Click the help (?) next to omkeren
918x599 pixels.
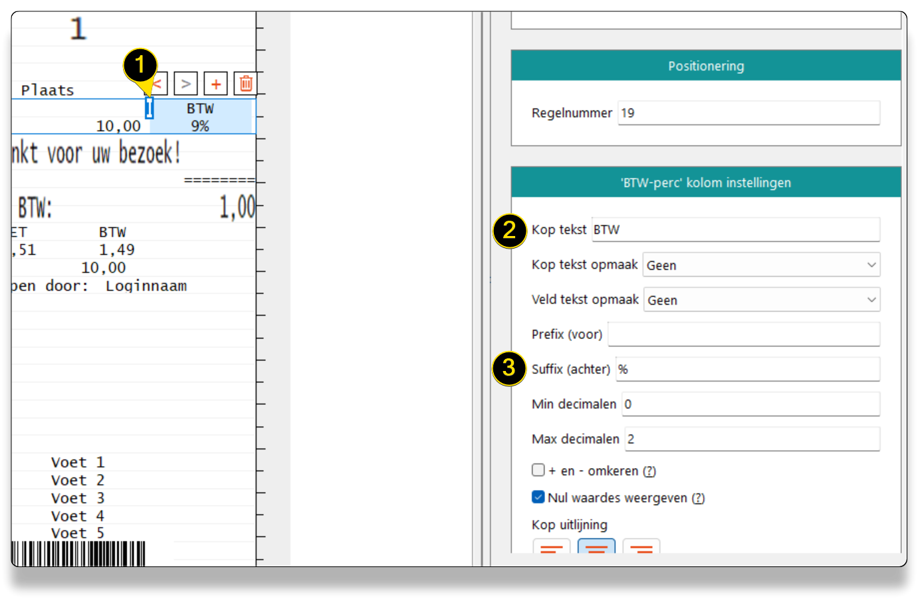point(649,471)
